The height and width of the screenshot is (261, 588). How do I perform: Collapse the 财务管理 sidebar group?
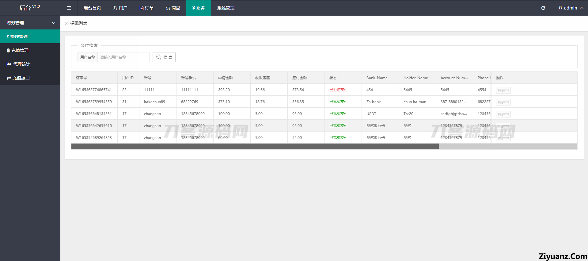54,23
